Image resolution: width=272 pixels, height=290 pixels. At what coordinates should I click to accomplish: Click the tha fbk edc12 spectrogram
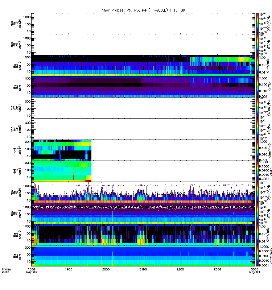coord(143,66)
